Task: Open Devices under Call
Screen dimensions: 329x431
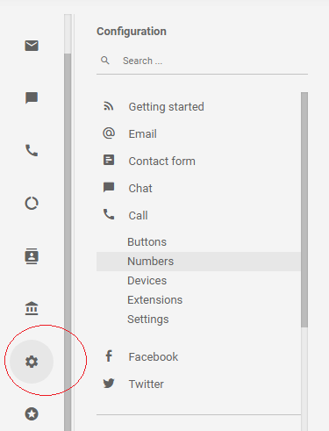Action: tap(198, 281)
